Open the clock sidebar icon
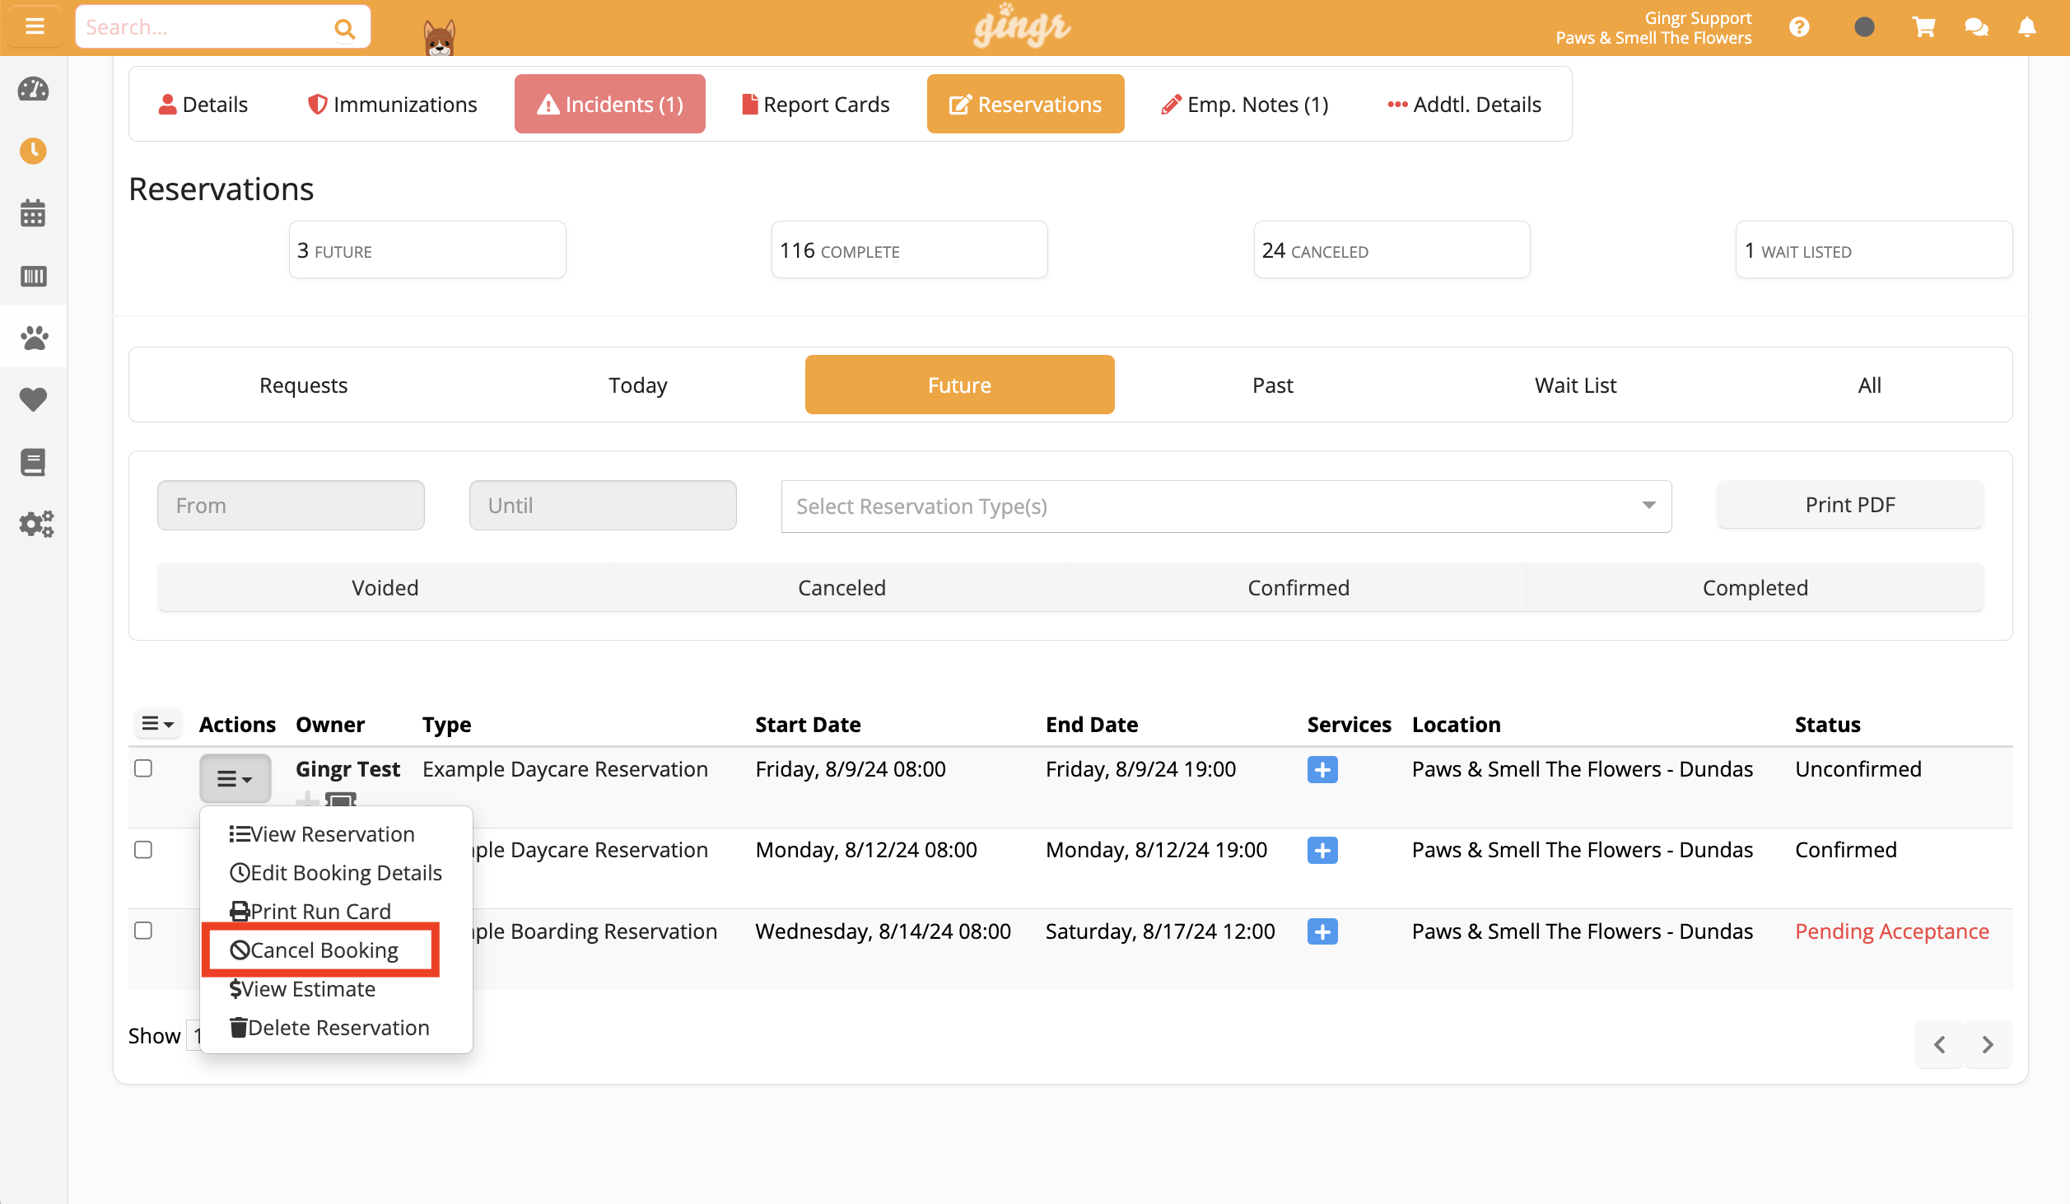This screenshot has width=2070, height=1204. click(33, 151)
